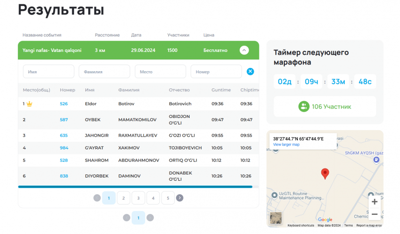Click into the Имя filter field
400x234 pixels.
click(48, 72)
